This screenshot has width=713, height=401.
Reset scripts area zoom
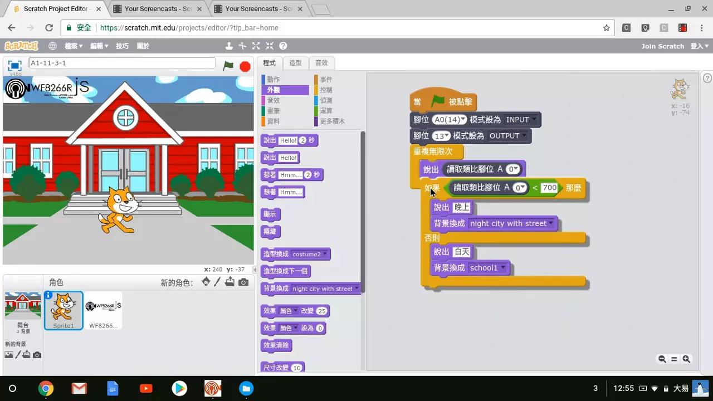click(674, 359)
